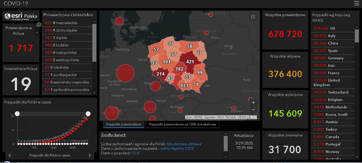Open the hamburger menu in header
The height and width of the screenshot is (163, 362).
(356, 3)
